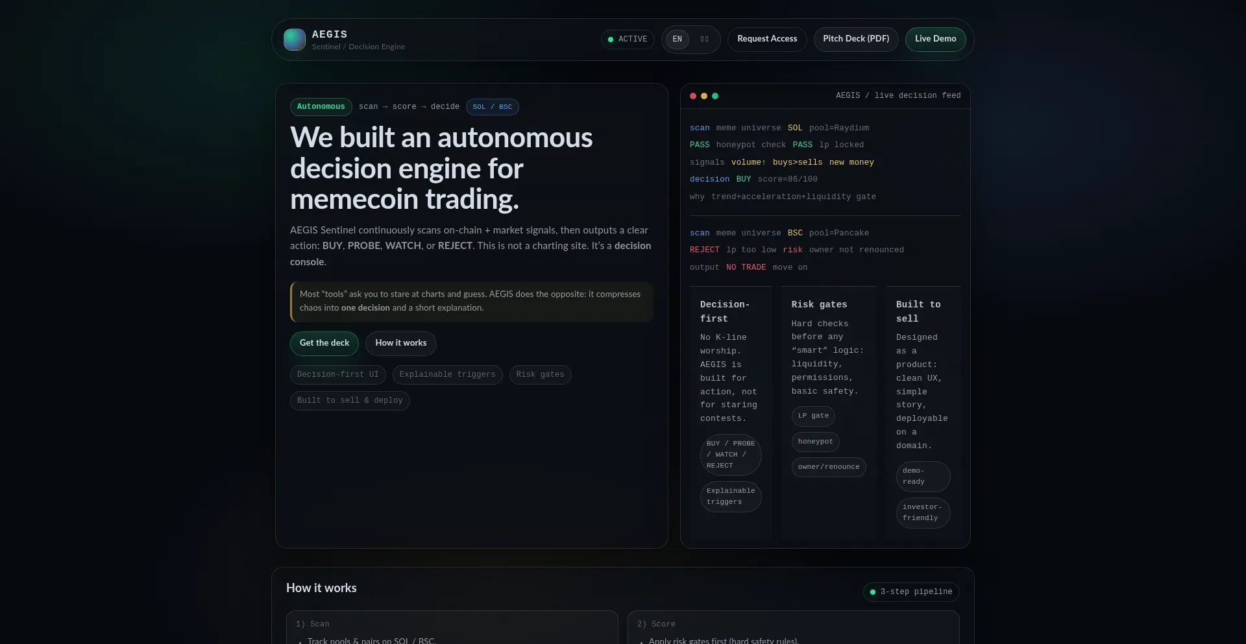Click the Autonomous tag

tap(321, 107)
